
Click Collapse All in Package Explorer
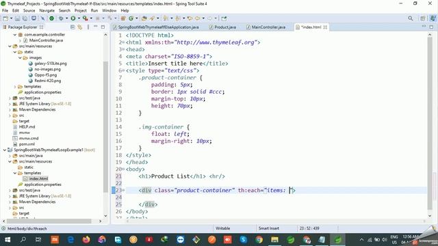73,27
